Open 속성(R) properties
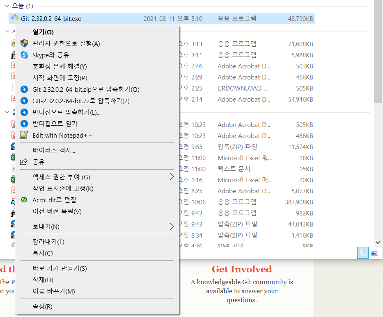This screenshot has width=383, height=317. pos(97,306)
